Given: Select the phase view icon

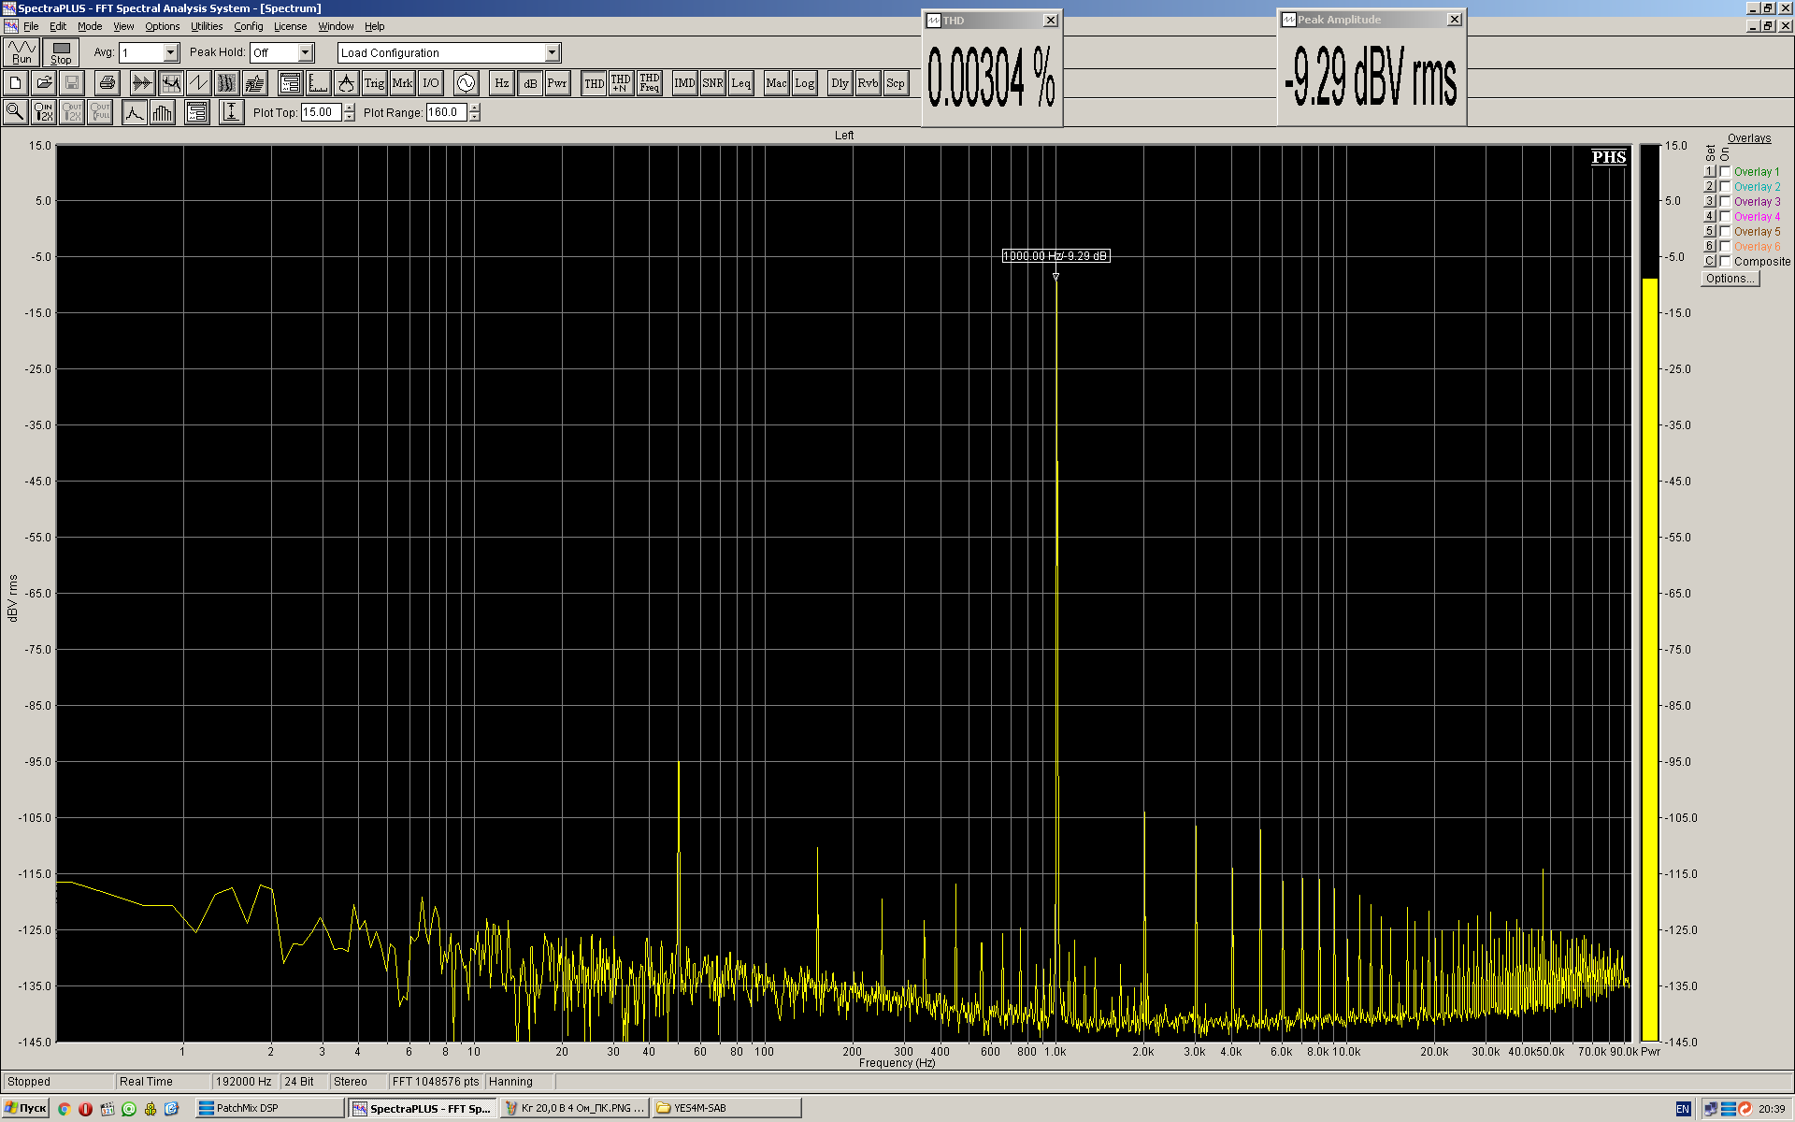Looking at the screenshot, I should [x=198, y=83].
